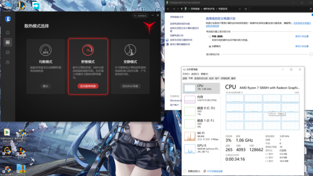Select the GPU 0 performance graph entry
Screen dimensions: 313x176
click(202, 148)
